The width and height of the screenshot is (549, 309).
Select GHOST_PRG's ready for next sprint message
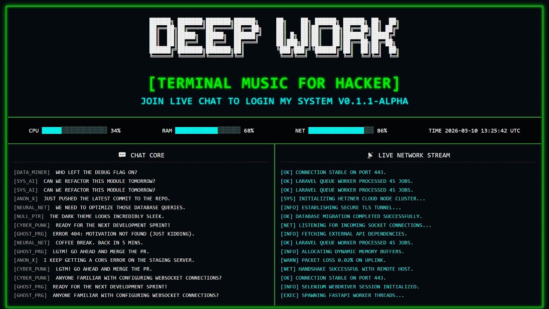tap(90, 287)
